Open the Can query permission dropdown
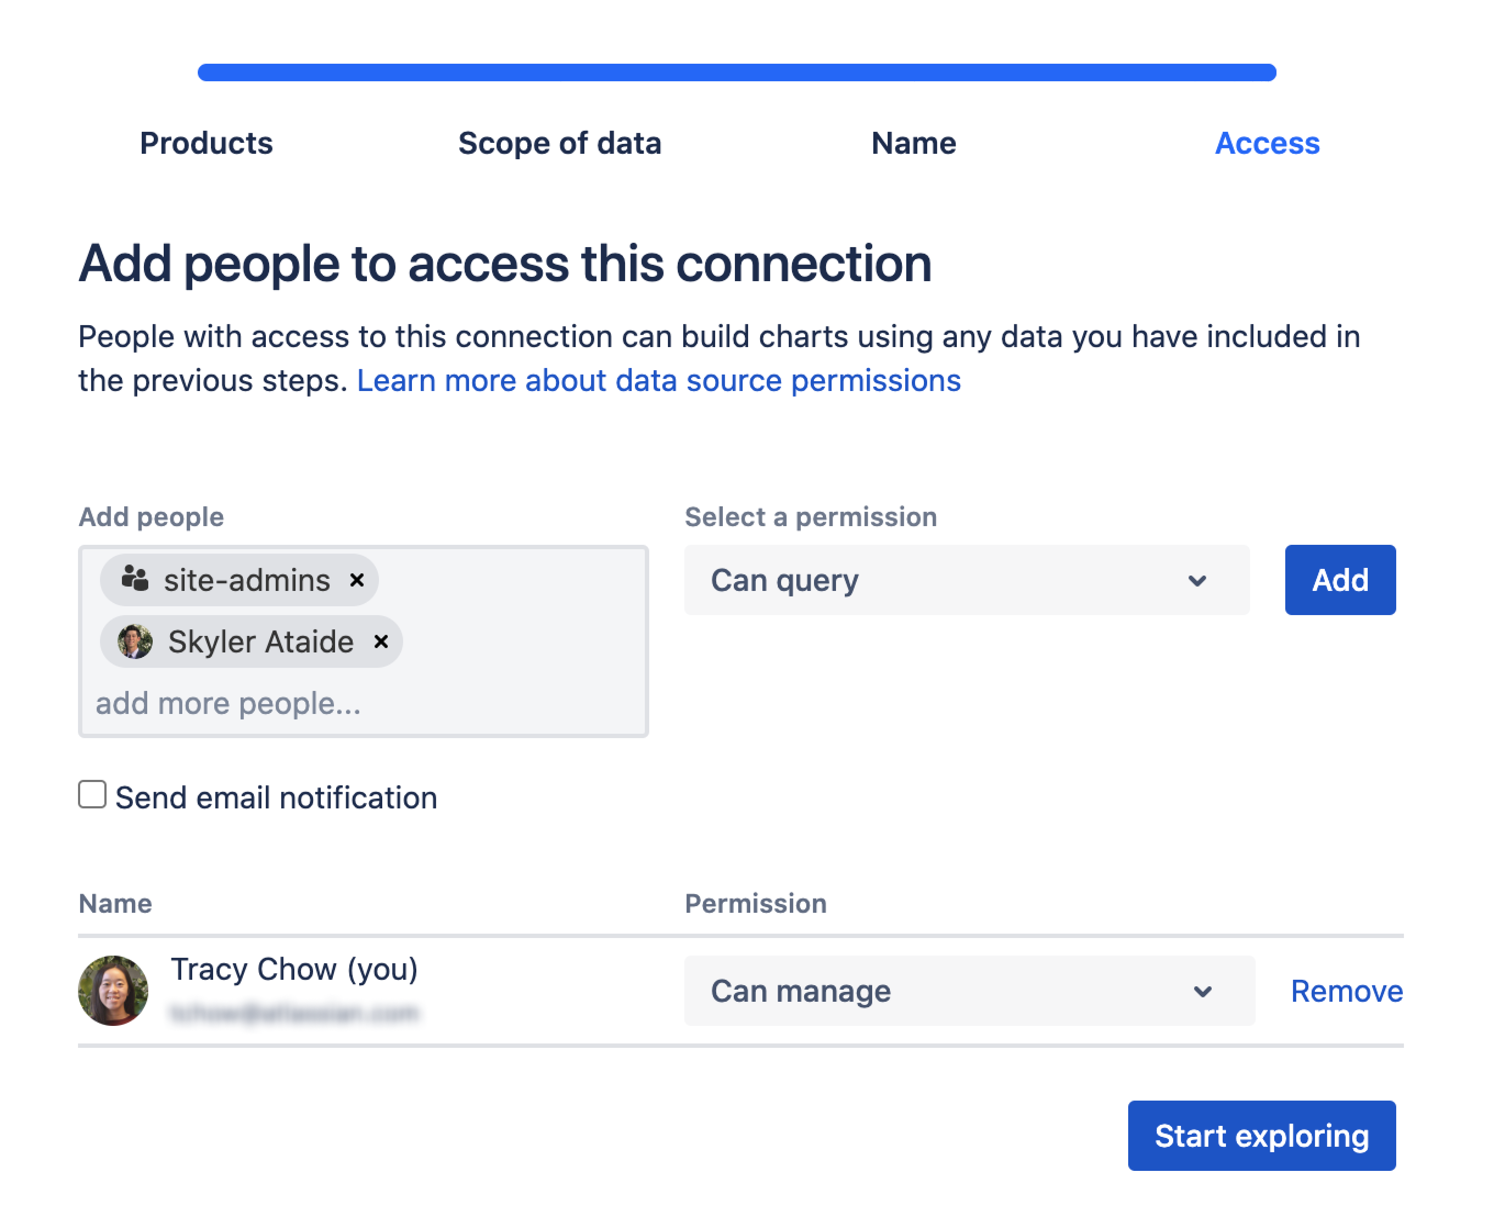Image resolution: width=1494 pixels, height=1228 pixels. point(966,580)
